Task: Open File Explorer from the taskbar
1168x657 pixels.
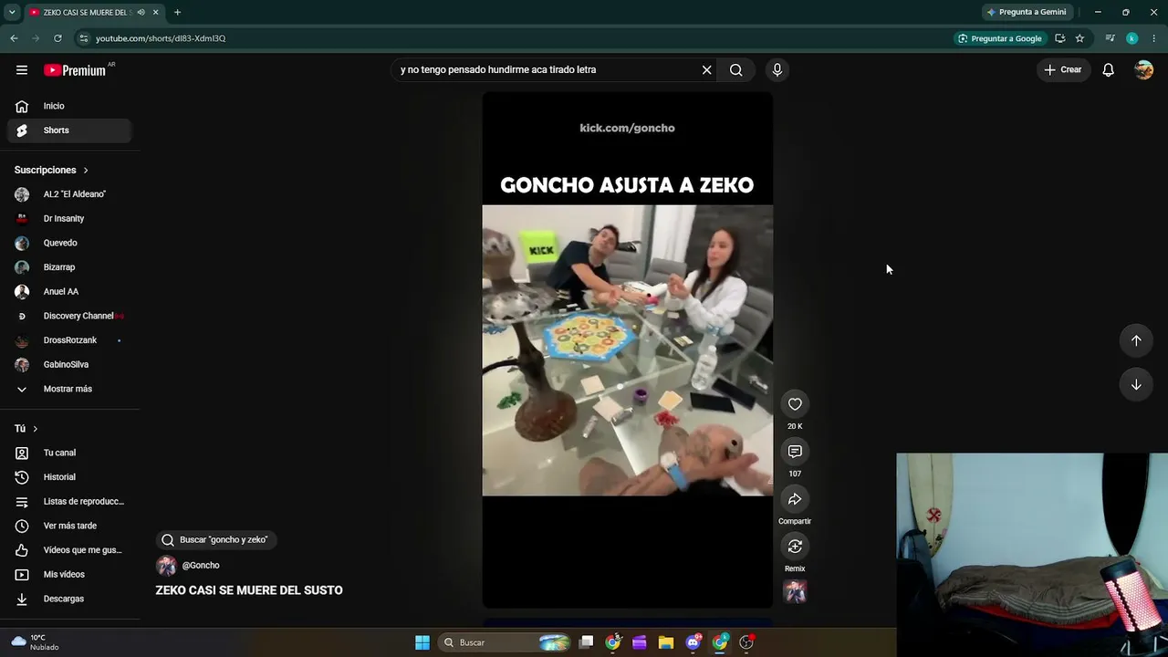Action: tap(666, 642)
